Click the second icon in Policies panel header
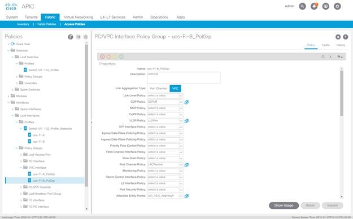Screen dimensions: 353x219 (x=78, y=37)
